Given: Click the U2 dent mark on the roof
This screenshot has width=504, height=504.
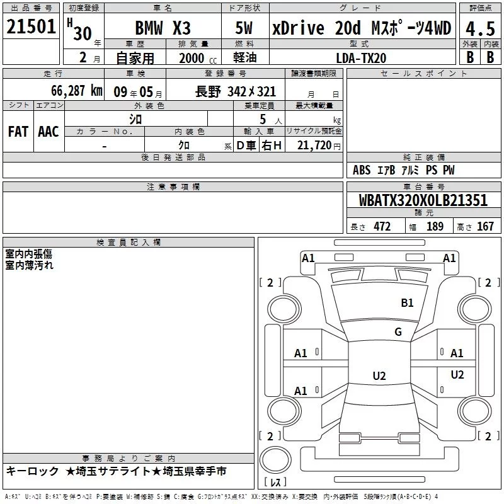Looking at the screenshot, I should (x=379, y=376).
